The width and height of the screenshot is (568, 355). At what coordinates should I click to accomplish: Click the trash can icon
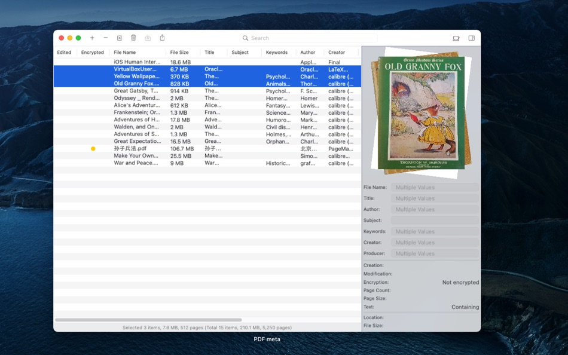[x=133, y=38]
